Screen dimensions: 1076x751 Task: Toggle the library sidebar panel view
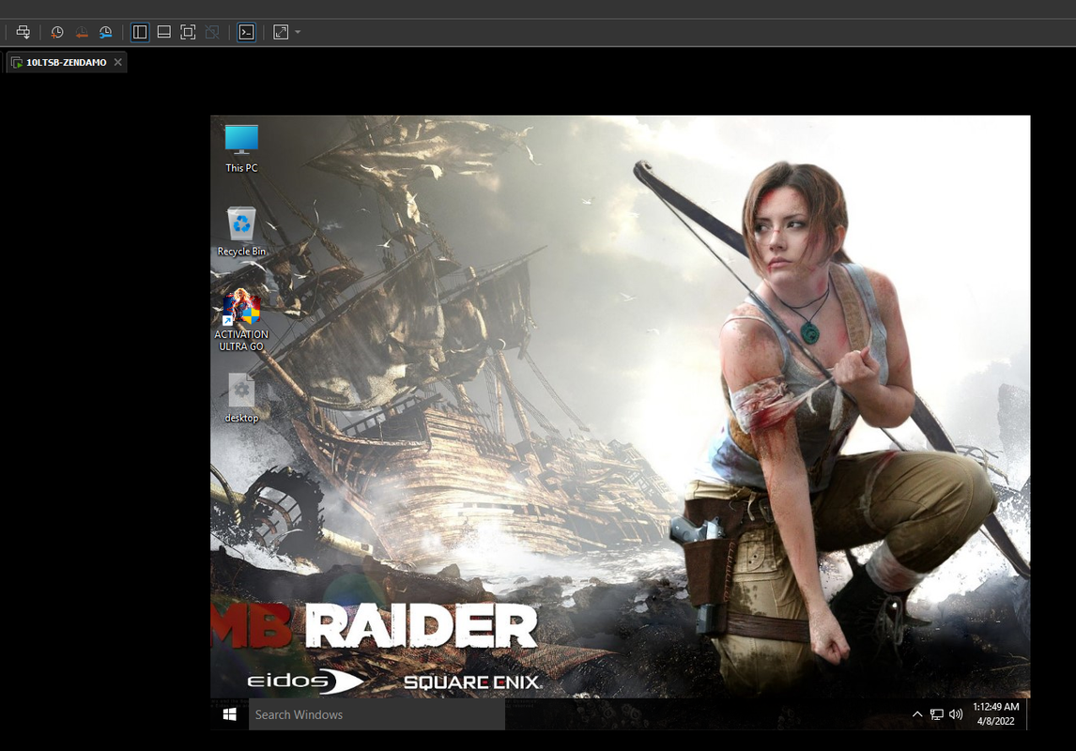tap(140, 32)
